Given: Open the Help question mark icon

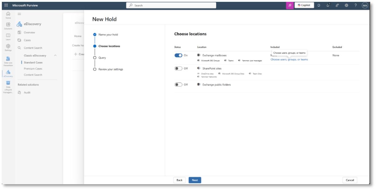Looking at the screenshot, I should point(355,5).
